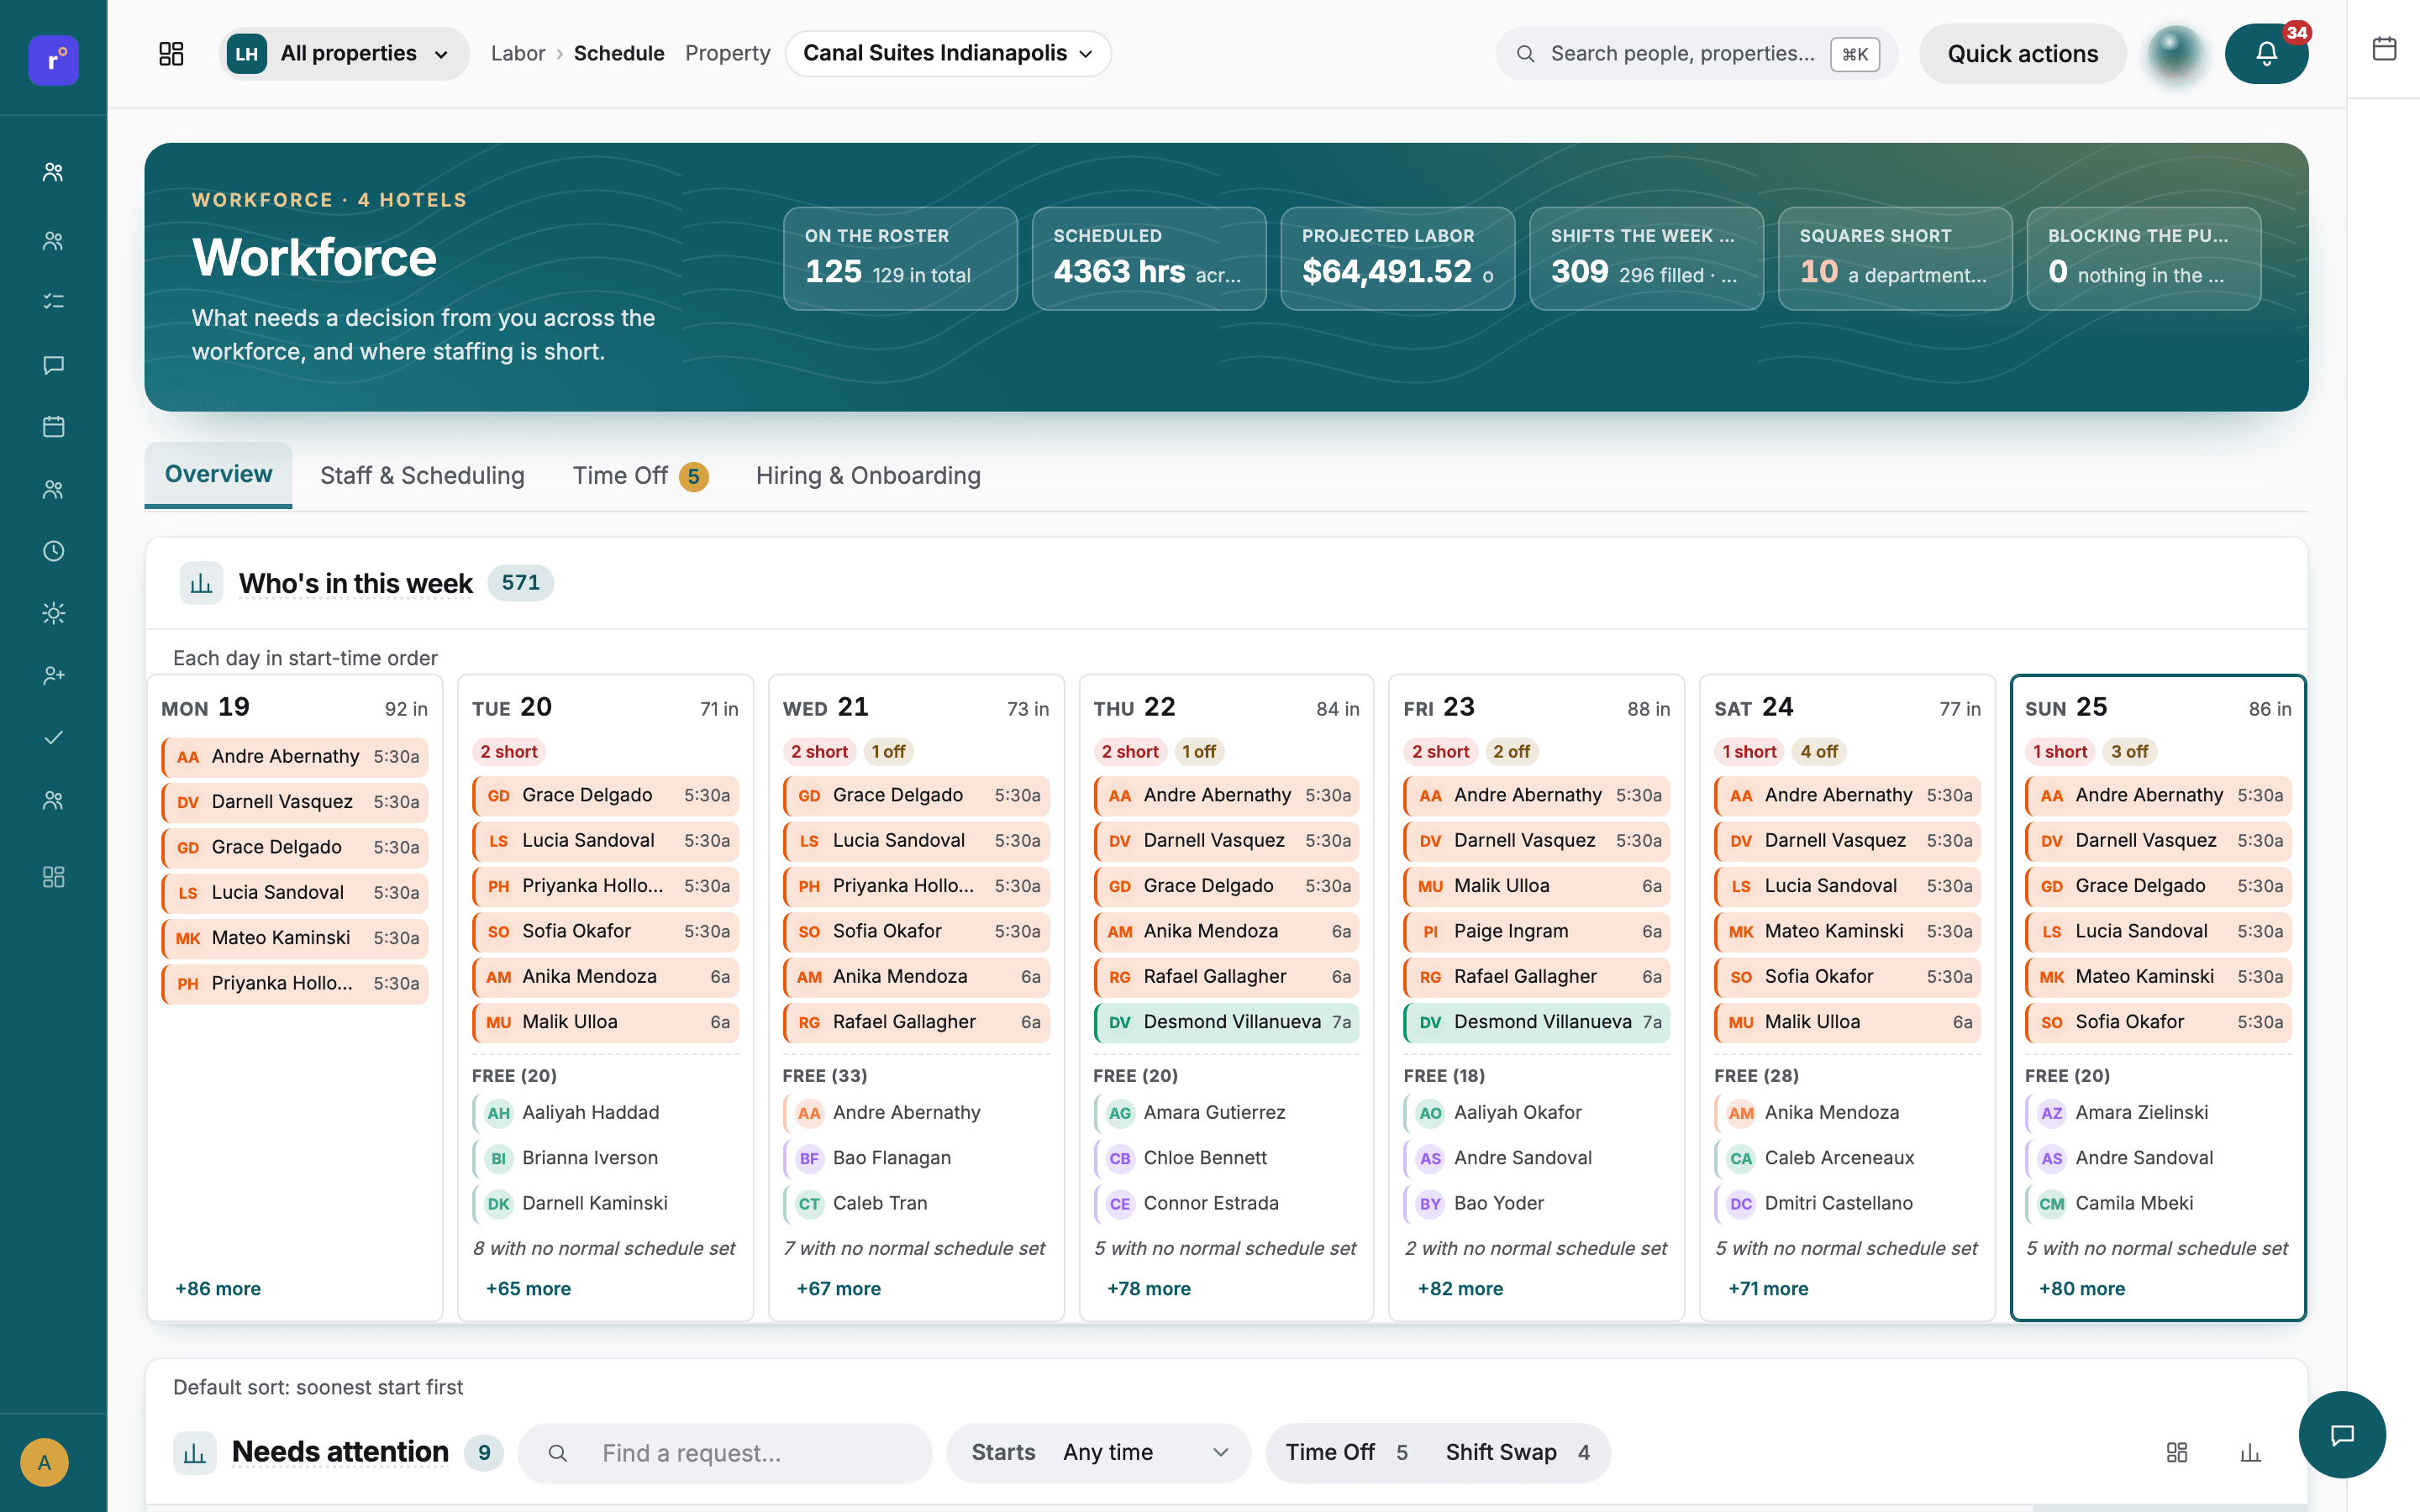Expand +78 more on Thursday 22
This screenshot has width=2420, height=1512.
(x=1149, y=1289)
